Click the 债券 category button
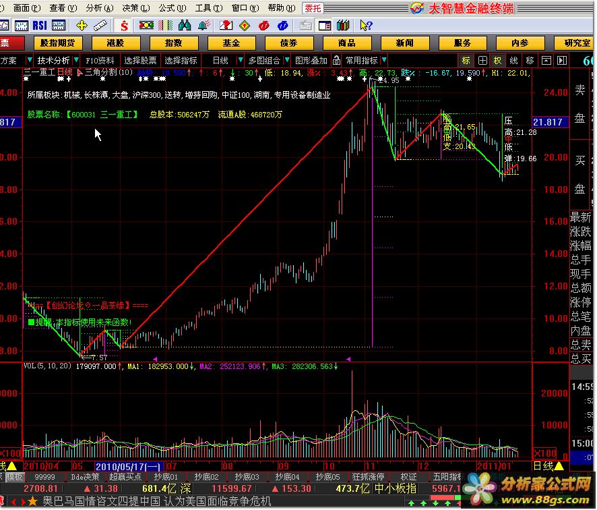 pos(289,43)
